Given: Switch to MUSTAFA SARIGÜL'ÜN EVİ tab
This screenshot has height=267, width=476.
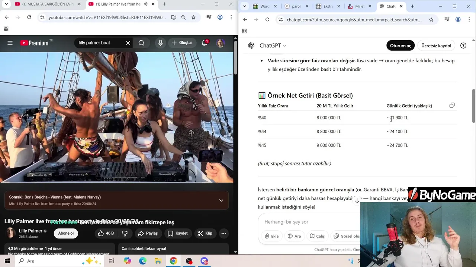Looking at the screenshot, I should coord(47,4).
